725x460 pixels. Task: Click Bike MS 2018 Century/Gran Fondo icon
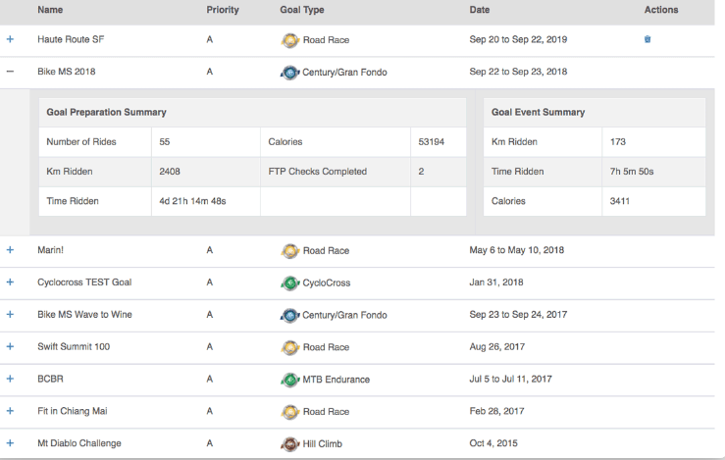pyautogui.click(x=289, y=73)
